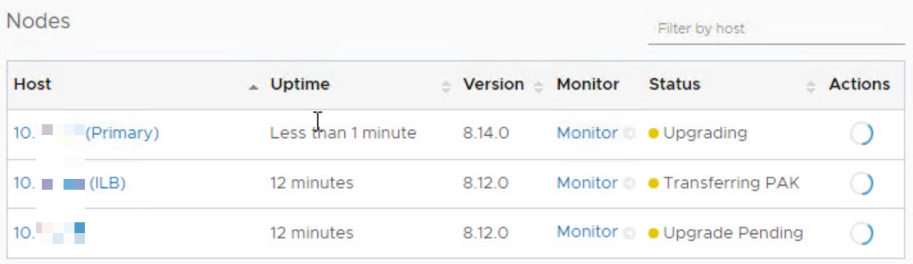Image resolution: width=913 pixels, height=264 pixels.
Task: Open Monitor link for the ILB node
Action: 587,183
